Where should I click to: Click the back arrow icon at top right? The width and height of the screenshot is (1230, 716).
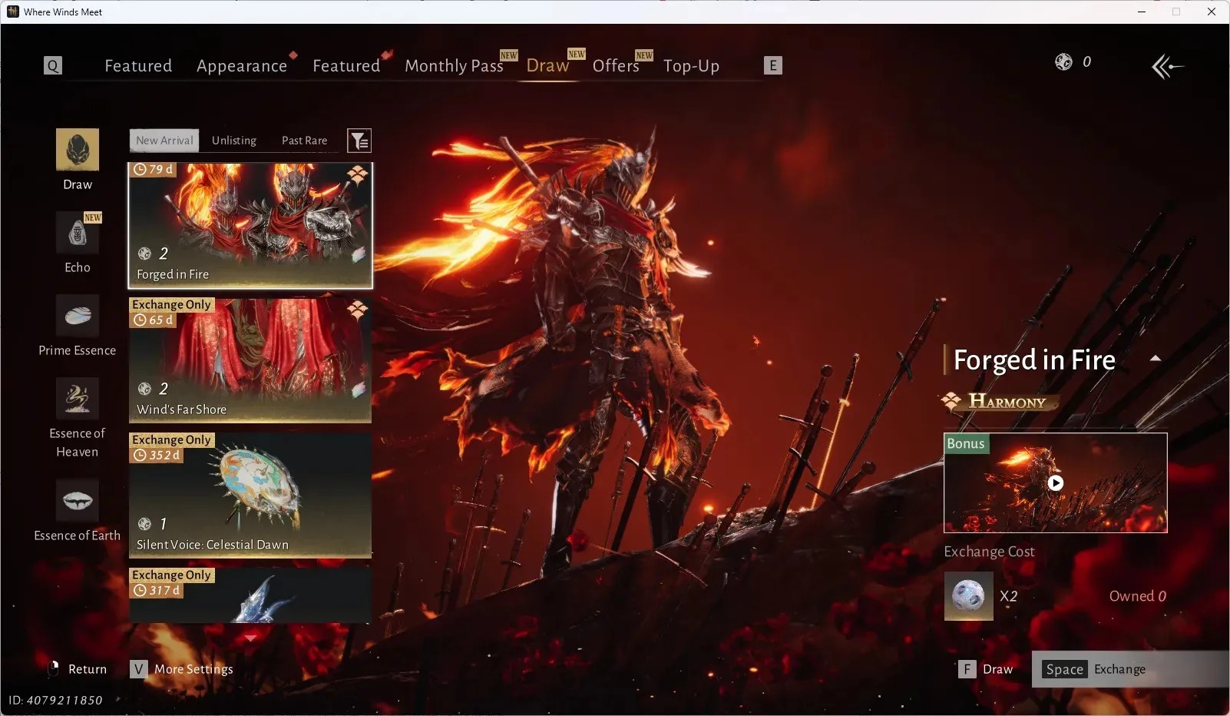click(1167, 67)
